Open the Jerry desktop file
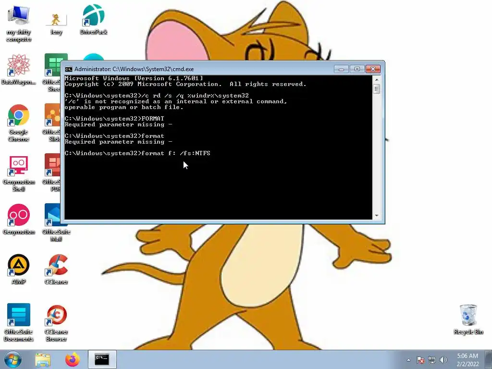 click(x=56, y=24)
